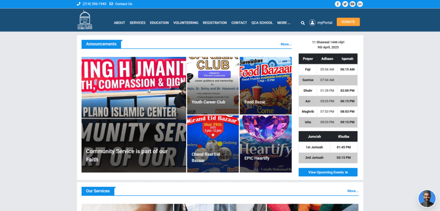This screenshot has width=440, height=211.
Task: Open Community Service is part of our Faith announcement
Action: pos(134,115)
